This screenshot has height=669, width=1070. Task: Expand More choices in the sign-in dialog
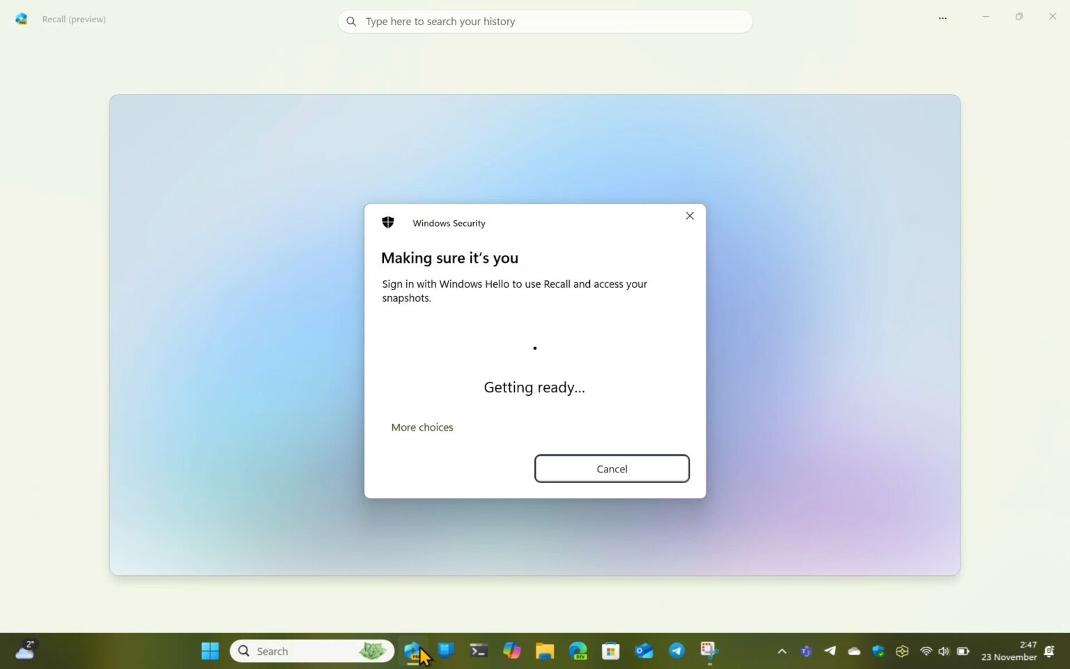tap(422, 426)
